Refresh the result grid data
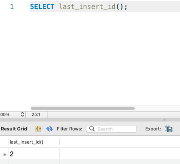This screenshot has width=180, height=164. click(50, 129)
